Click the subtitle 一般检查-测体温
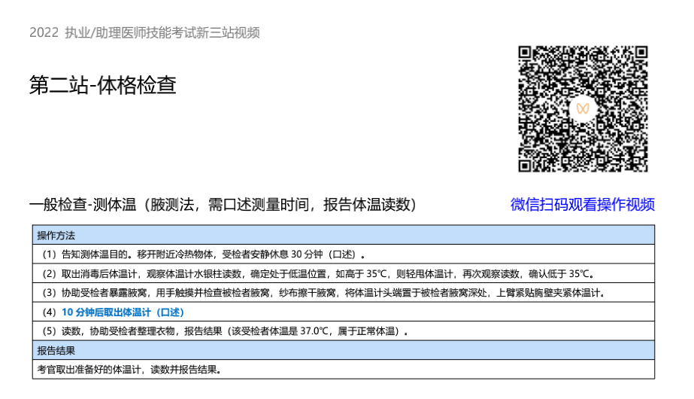 click(81, 204)
